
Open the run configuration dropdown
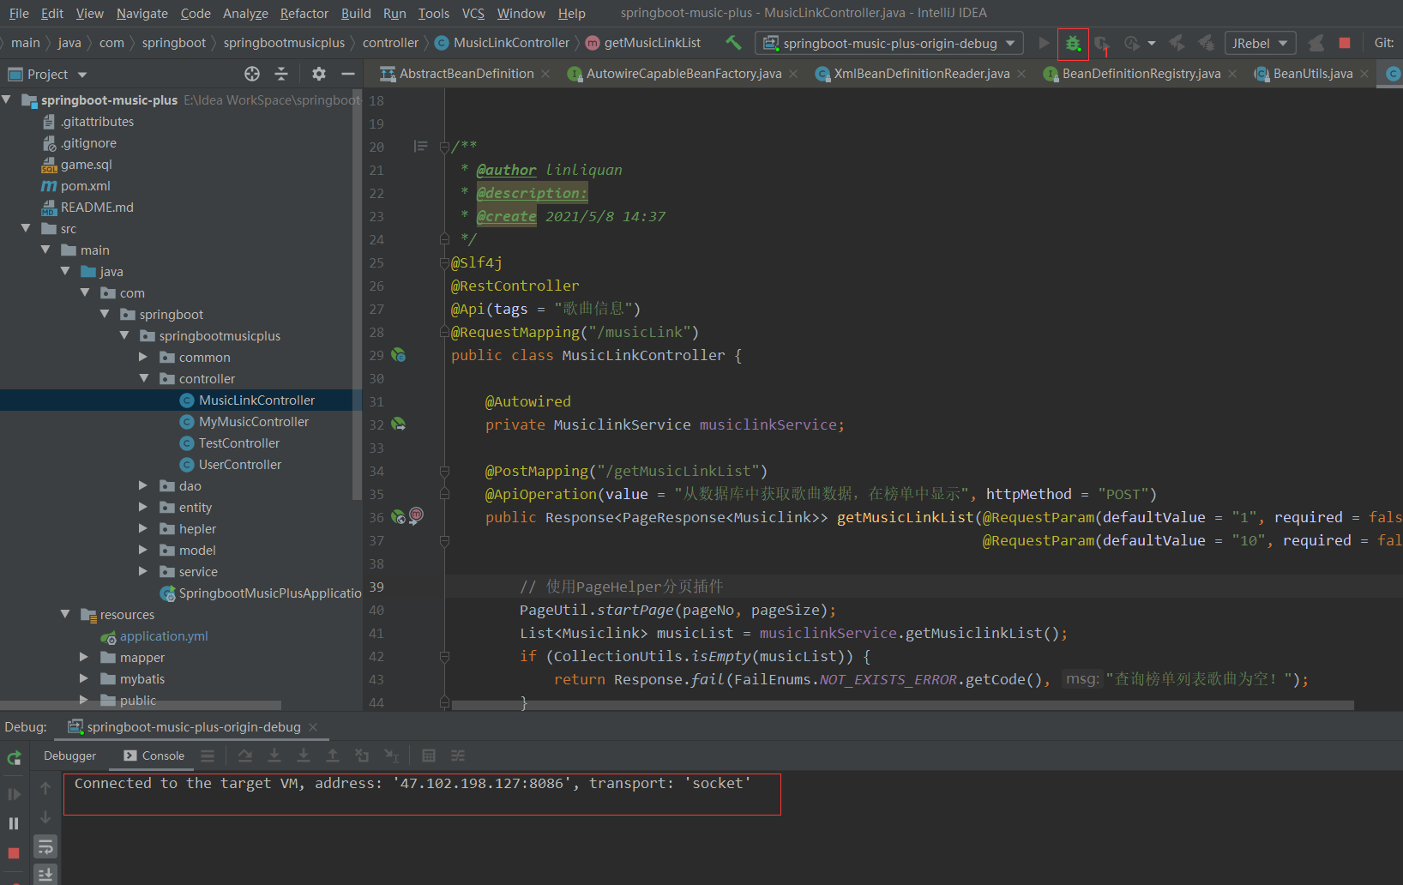pos(889,43)
